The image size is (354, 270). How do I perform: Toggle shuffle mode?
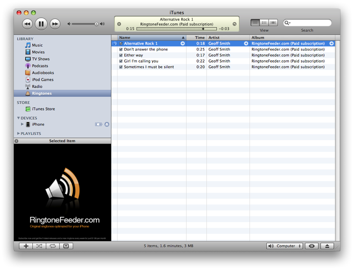point(39,246)
